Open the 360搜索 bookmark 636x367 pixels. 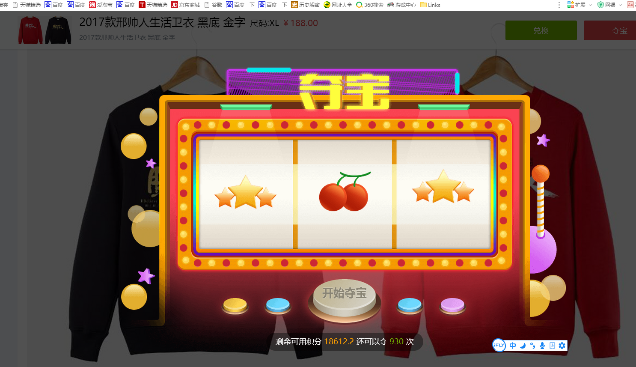click(x=370, y=5)
